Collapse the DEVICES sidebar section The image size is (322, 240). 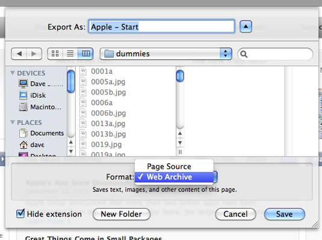tap(13, 73)
